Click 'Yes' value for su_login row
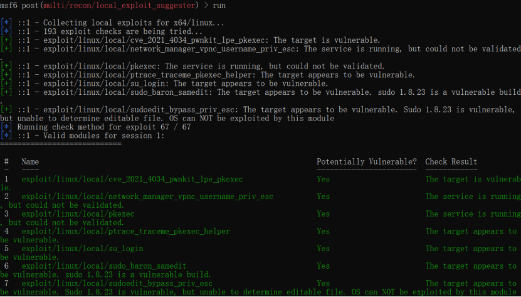 click(324, 249)
